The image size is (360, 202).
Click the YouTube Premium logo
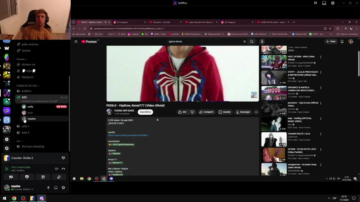click(x=89, y=42)
